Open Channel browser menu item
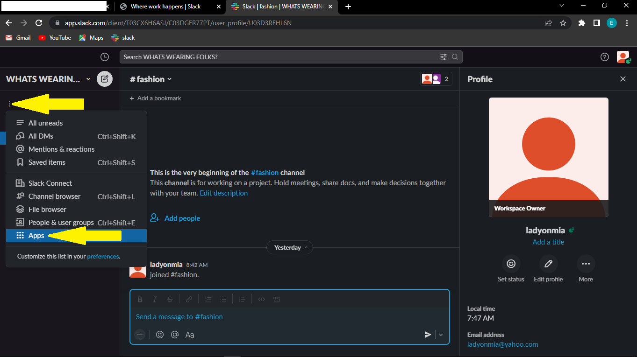 coord(76,196)
